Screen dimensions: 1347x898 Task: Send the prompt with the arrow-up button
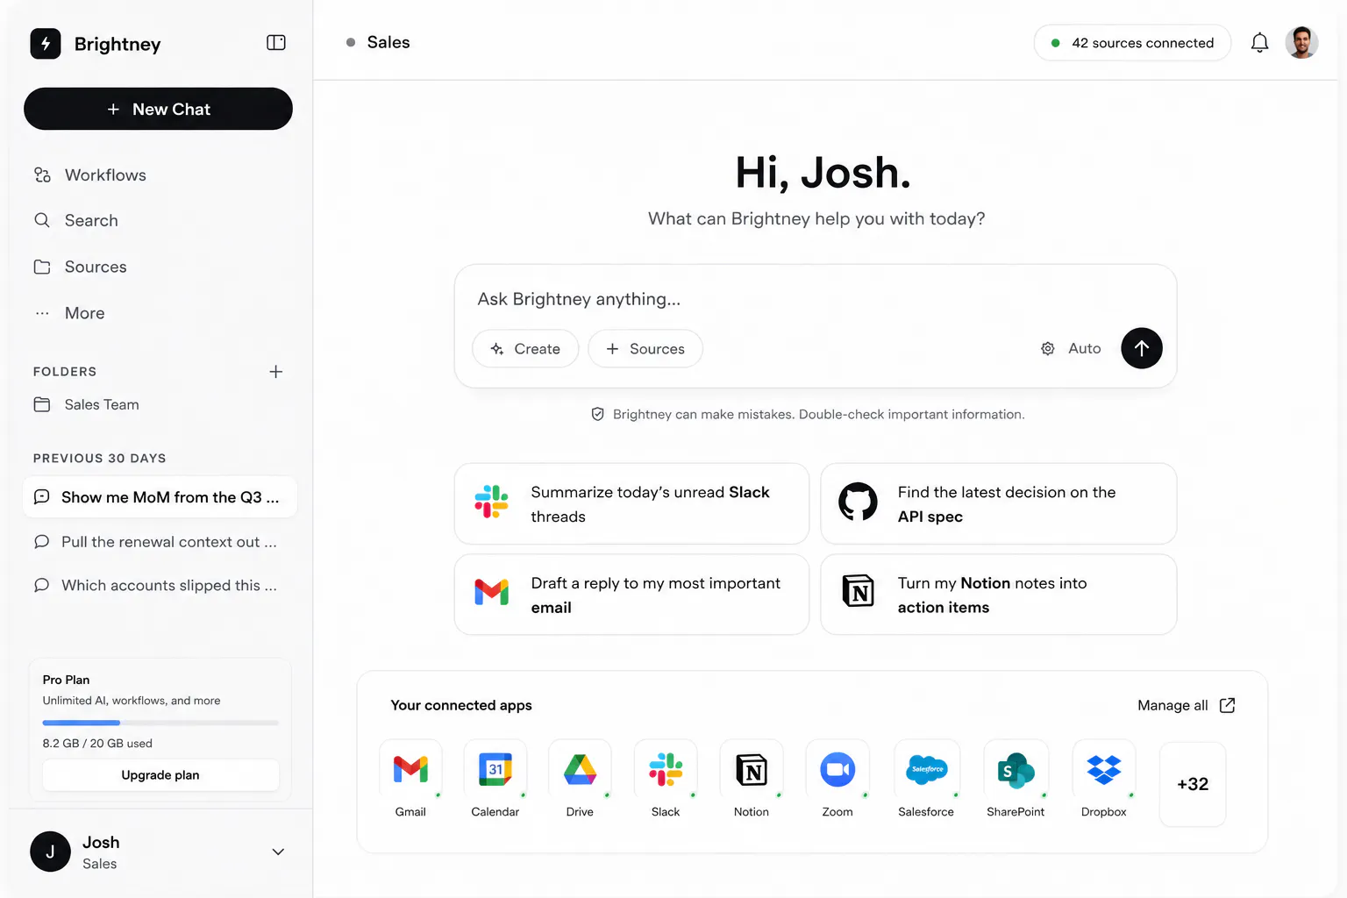click(x=1141, y=348)
